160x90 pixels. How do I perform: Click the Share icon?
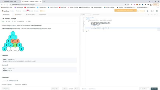click(26, 21)
